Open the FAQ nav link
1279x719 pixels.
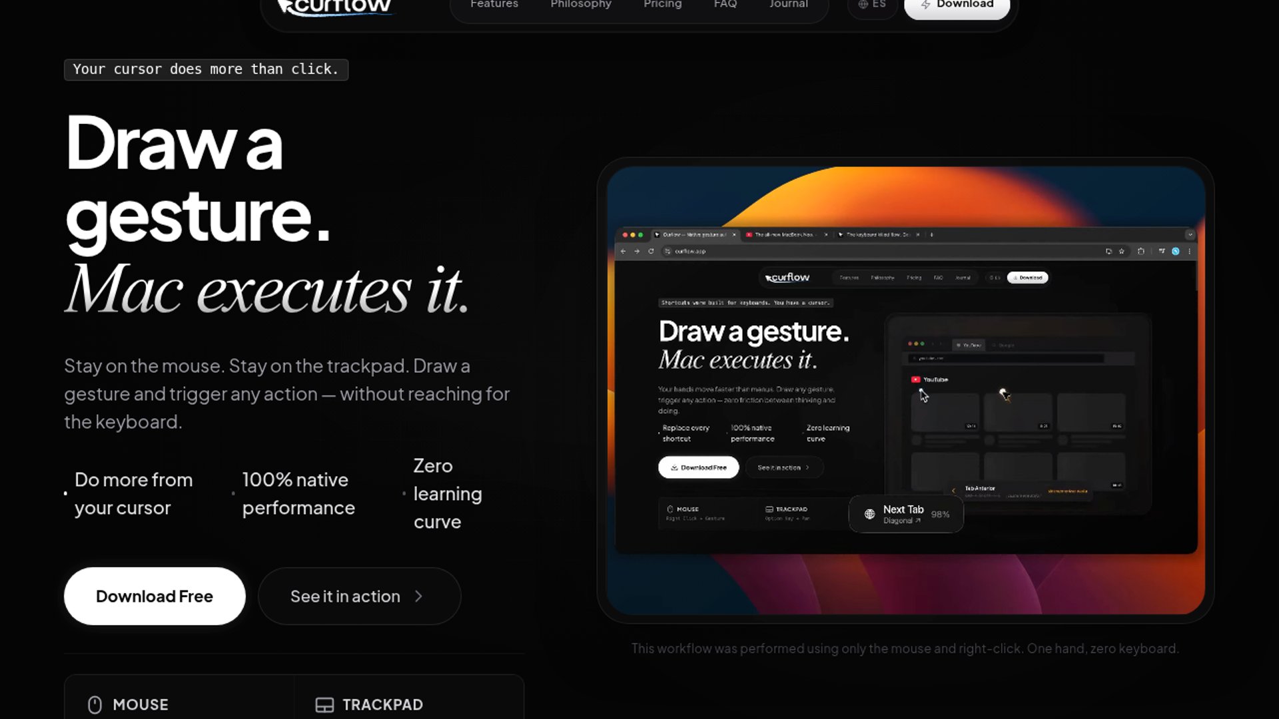(725, 5)
